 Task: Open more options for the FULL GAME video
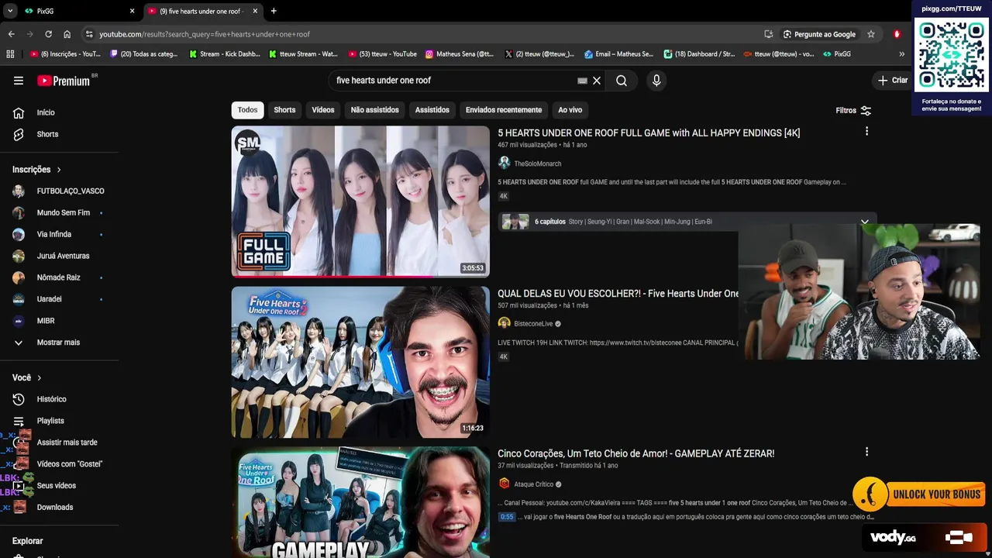tap(866, 132)
